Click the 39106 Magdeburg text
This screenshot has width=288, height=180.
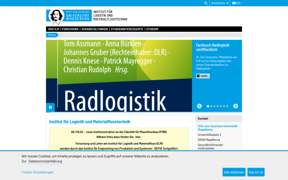pyautogui.click(x=209, y=140)
